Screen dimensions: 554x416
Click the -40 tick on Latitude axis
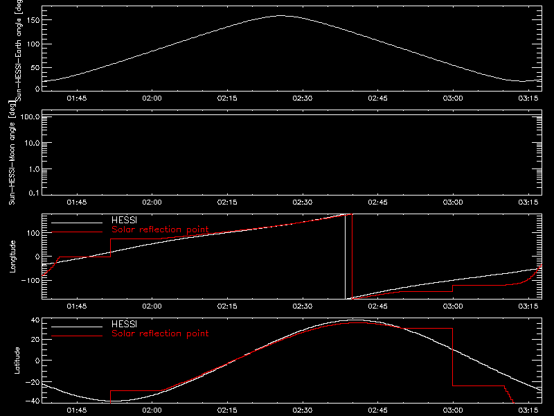33,401
